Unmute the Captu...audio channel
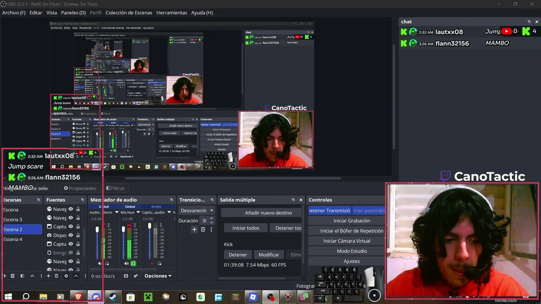This screenshot has width=541, height=304. pyautogui.click(x=153, y=263)
